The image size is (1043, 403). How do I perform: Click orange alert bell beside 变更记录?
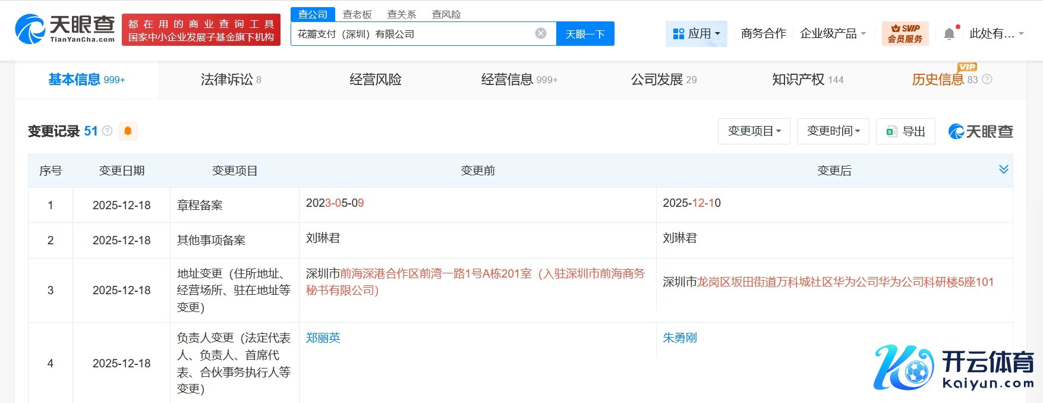click(128, 131)
